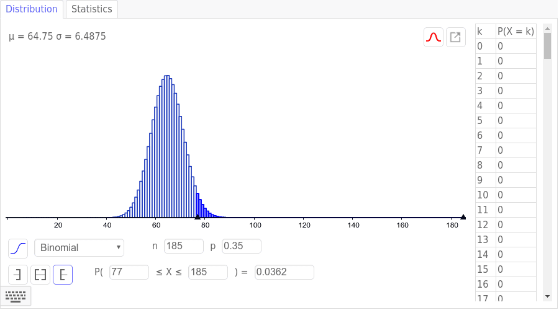Click the p parameter field showing 0.35
Viewport: 559px width, 310px height.
pos(242,246)
